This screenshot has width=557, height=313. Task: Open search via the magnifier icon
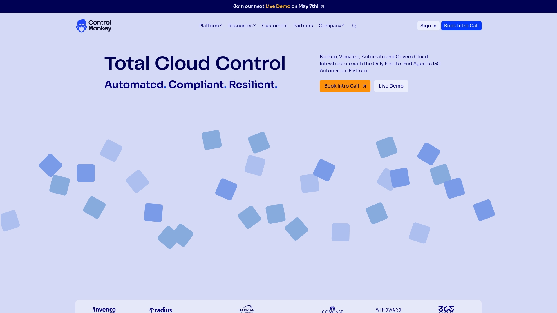click(x=354, y=26)
